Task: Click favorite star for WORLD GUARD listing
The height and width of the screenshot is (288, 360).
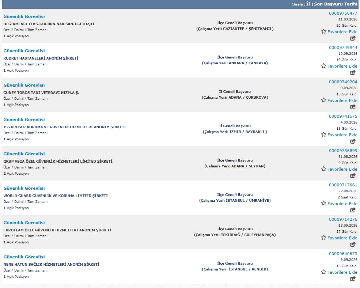Action: coord(323,203)
